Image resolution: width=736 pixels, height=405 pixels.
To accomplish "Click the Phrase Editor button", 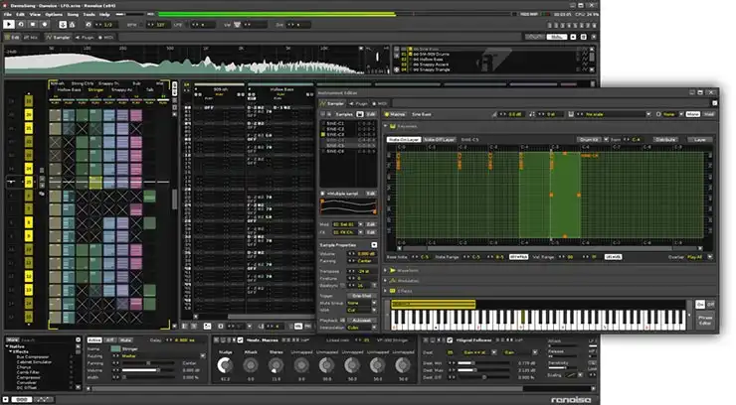I will point(705,320).
